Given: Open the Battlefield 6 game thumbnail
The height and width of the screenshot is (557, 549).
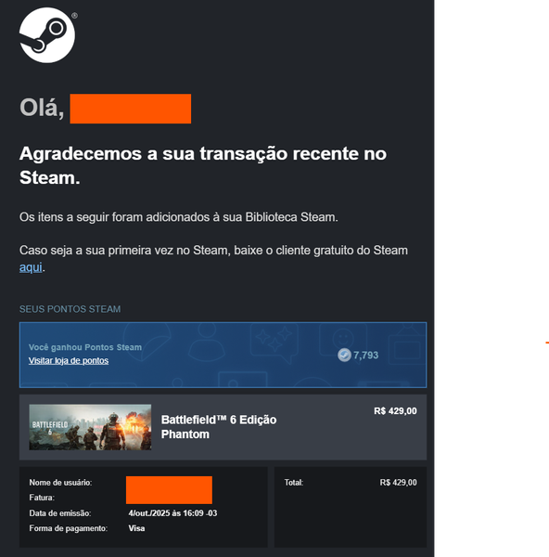Looking at the screenshot, I should point(90,427).
